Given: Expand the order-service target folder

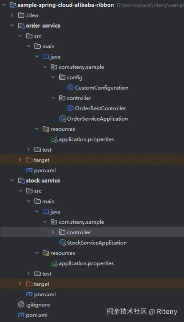Looking at the screenshot, I should (20, 160).
